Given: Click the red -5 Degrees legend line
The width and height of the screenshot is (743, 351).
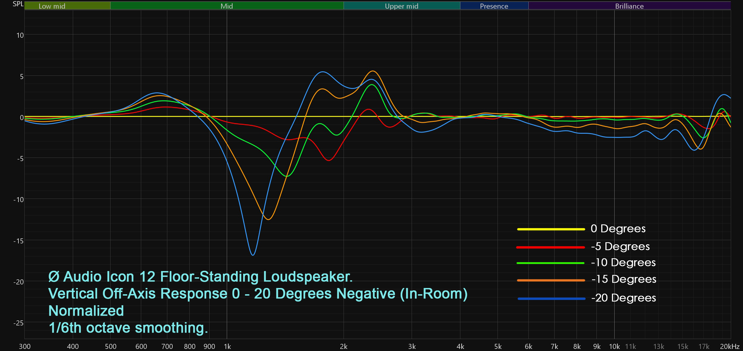Looking at the screenshot, I should 551,247.
